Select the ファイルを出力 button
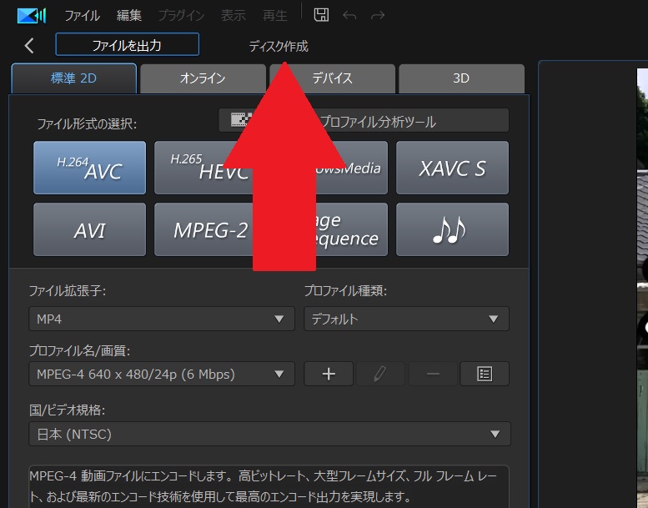 point(128,45)
